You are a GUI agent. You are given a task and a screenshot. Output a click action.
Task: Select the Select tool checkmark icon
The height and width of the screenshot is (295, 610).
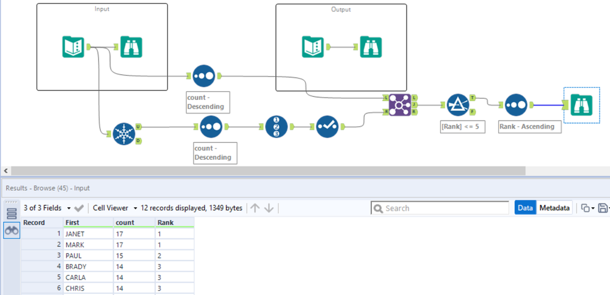[327, 126]
